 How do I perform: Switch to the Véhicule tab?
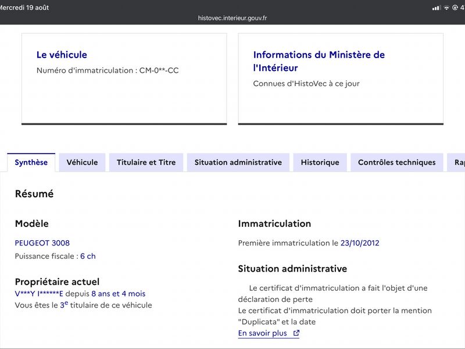coord(82,162)
